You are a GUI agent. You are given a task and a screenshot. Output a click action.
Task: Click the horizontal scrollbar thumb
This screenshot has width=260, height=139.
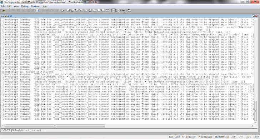tap(55, 126)
